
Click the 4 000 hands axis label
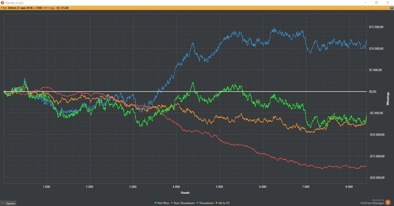176,187
